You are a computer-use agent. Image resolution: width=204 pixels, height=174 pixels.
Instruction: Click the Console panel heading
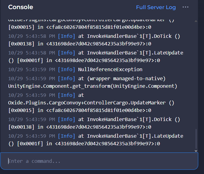(x=21, y=7)
